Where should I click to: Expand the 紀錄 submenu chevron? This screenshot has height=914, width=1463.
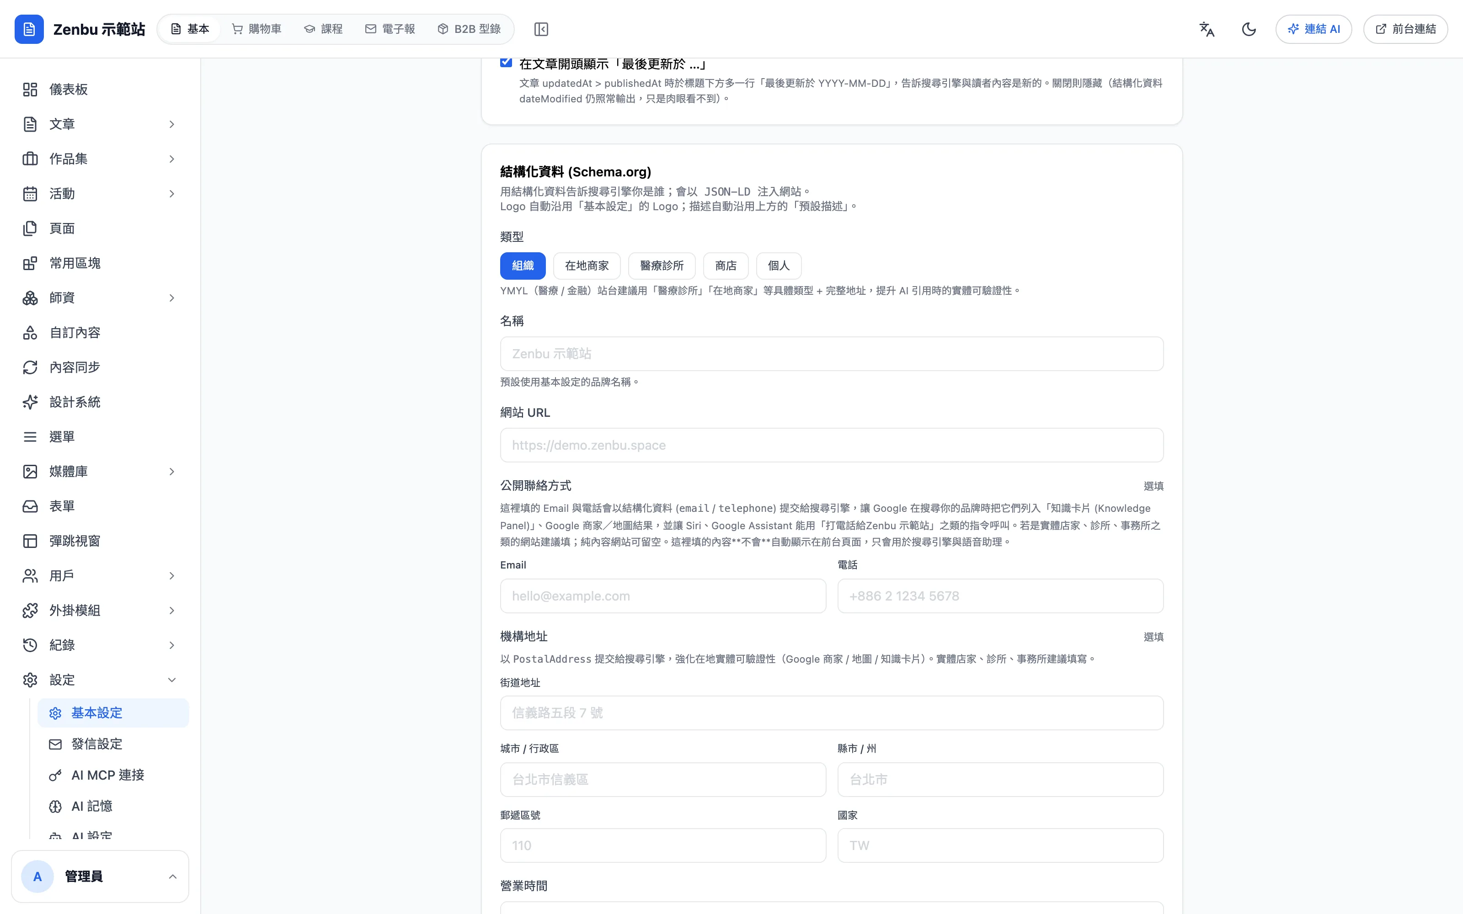pos(172,645)
